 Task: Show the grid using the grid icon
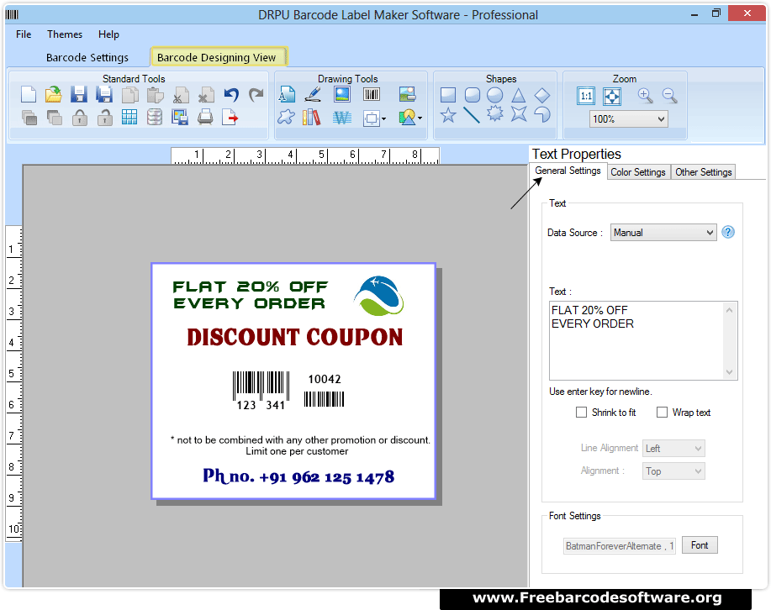coord(129,117)
